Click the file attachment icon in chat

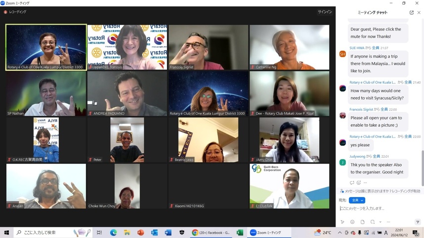point(362,222)
